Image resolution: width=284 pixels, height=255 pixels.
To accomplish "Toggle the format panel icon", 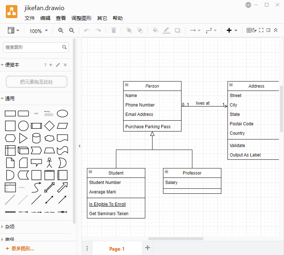I will pos(268,30).
